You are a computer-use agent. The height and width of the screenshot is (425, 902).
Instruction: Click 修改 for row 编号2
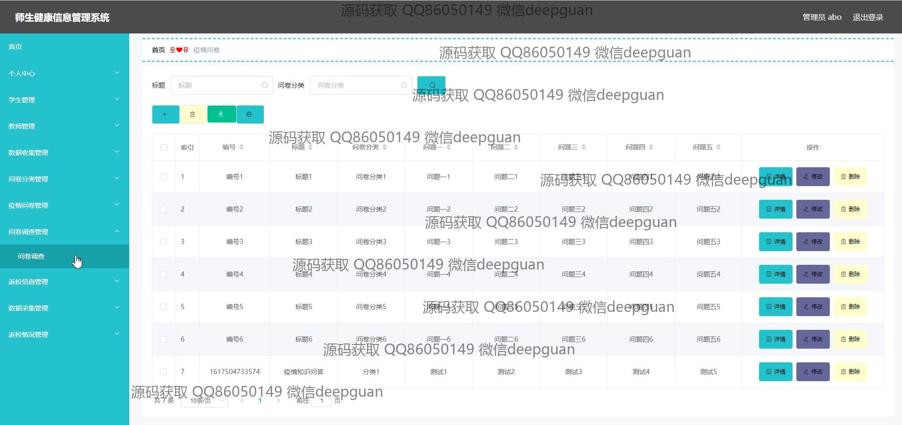(x=813, y=209)
